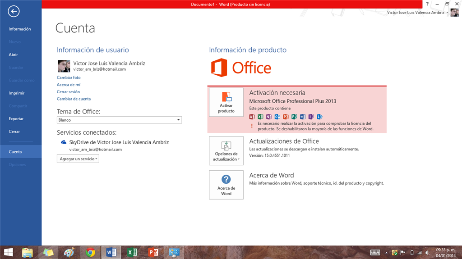
Task: Open the Control Panel taskbar icon
Action: [174, 253]
